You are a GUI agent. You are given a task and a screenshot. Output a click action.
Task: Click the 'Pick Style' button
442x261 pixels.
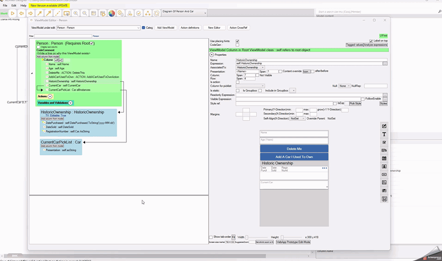coord(355,103)
